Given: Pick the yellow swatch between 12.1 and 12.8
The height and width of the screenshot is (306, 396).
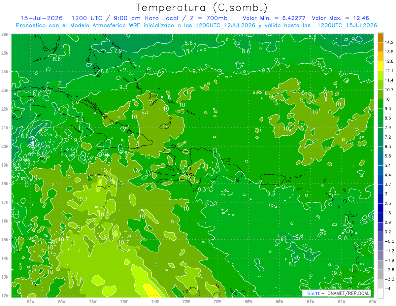Looking at the screenshot, I should pyautogui.click(x=380, y=66).
